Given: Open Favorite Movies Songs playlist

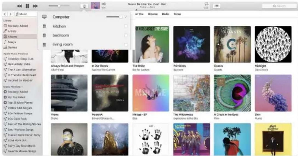Looking at the screenshot, I should (22, 151).
